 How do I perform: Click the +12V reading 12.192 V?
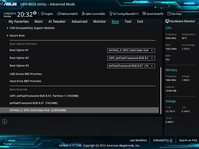(170, 111)
